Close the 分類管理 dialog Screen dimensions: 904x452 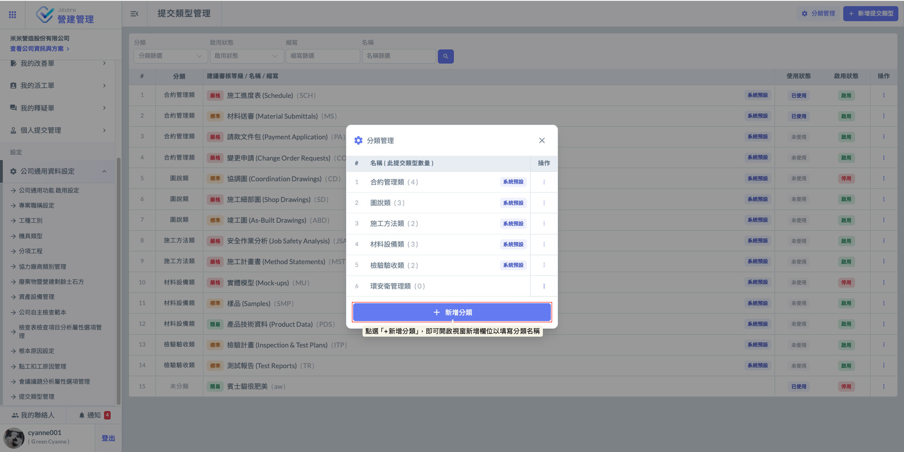click(x=542, y=140)
